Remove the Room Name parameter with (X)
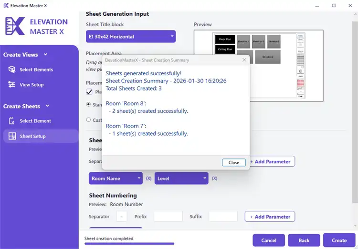 point(148,179)
